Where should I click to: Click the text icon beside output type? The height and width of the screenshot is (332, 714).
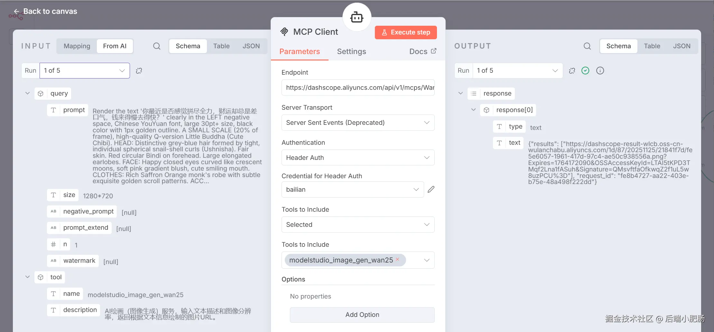[499, 126]
